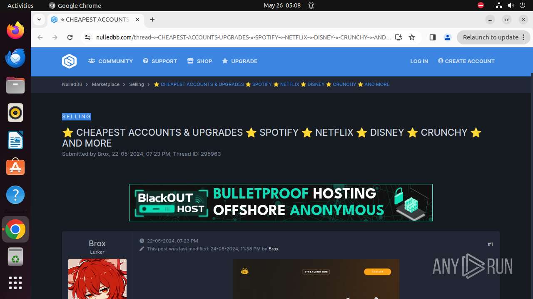Click the Google Chrome app menu in top bar
The height and width of the screenshot is (299, 533).
click(x=75, y=5)
